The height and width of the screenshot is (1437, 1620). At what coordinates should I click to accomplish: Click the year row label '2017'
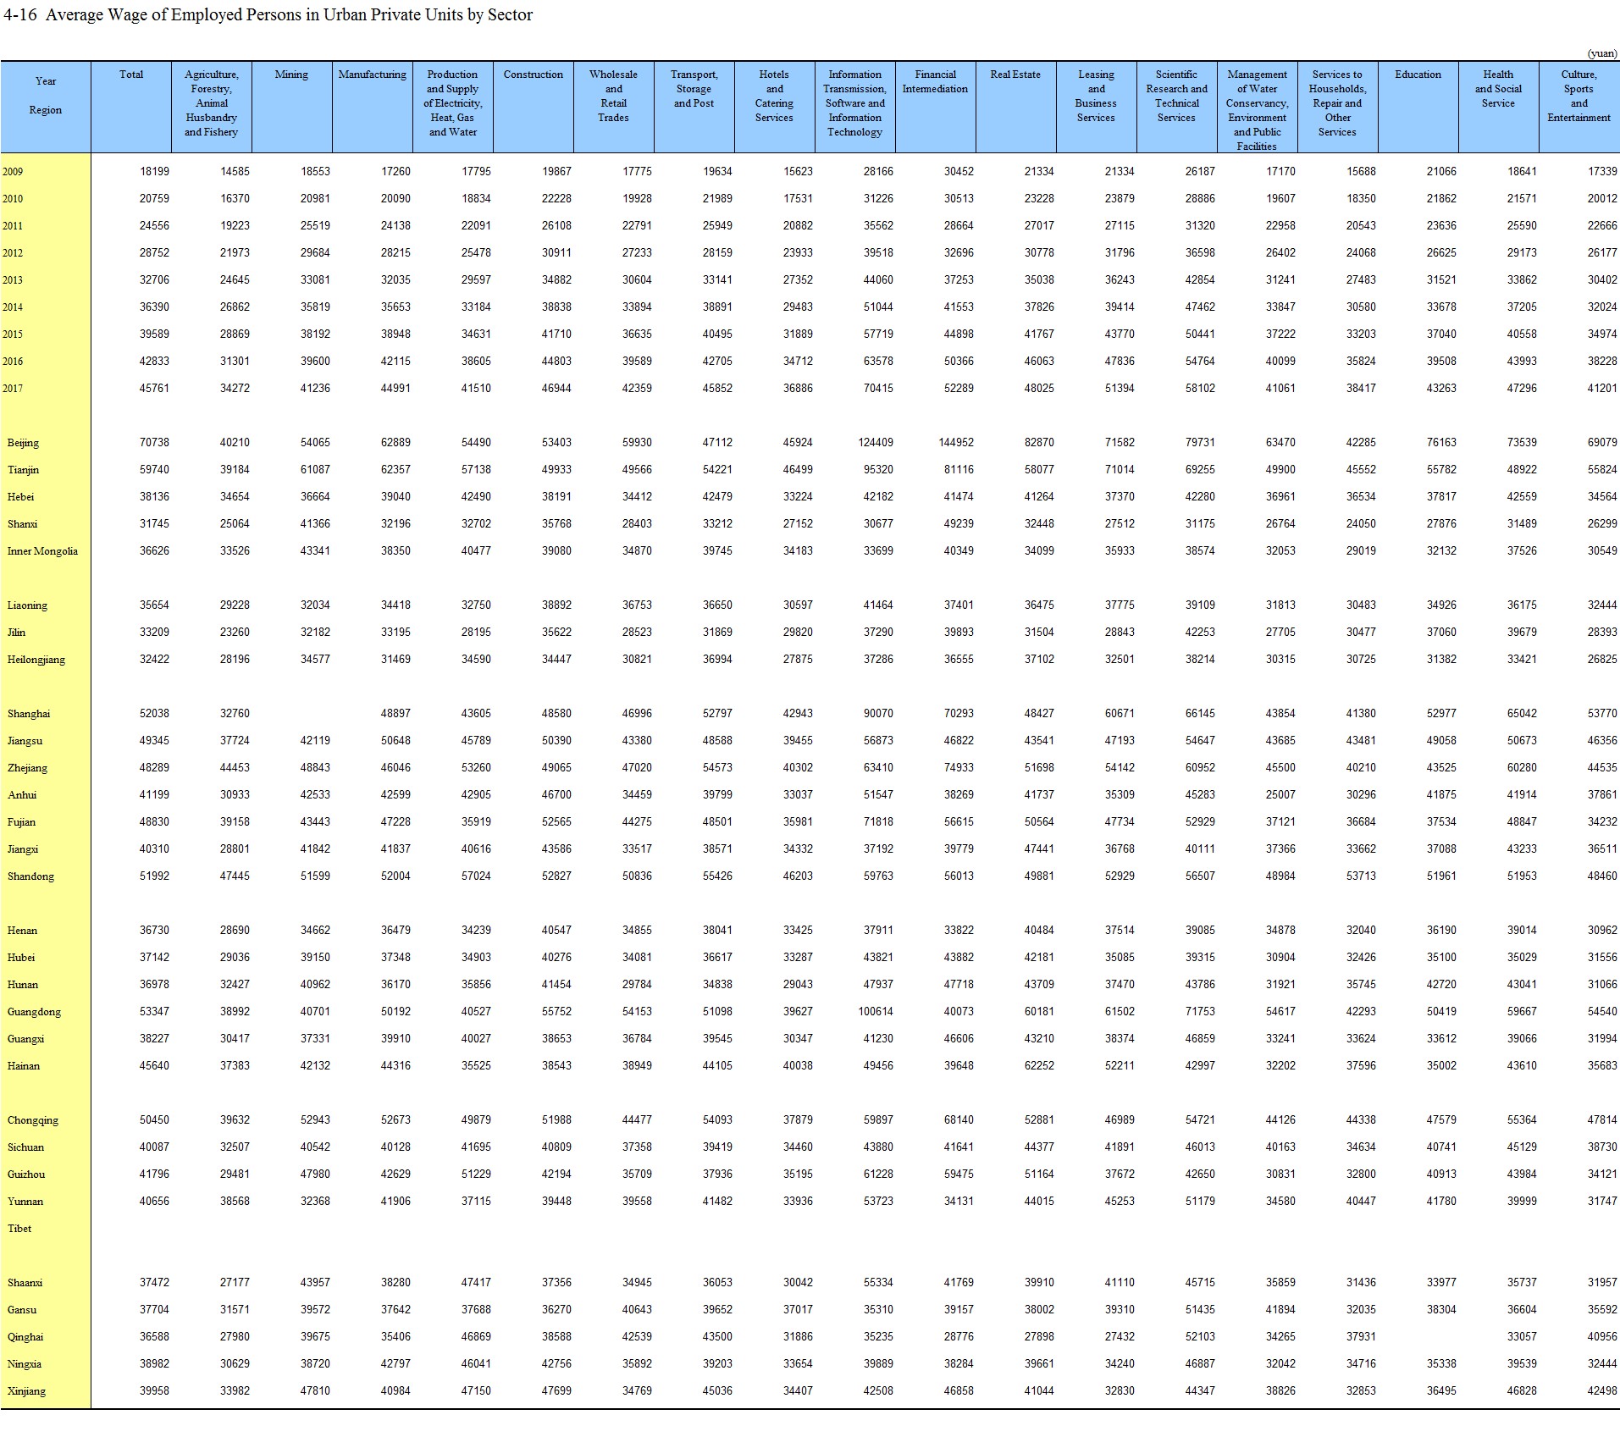[x=13, y=389]
